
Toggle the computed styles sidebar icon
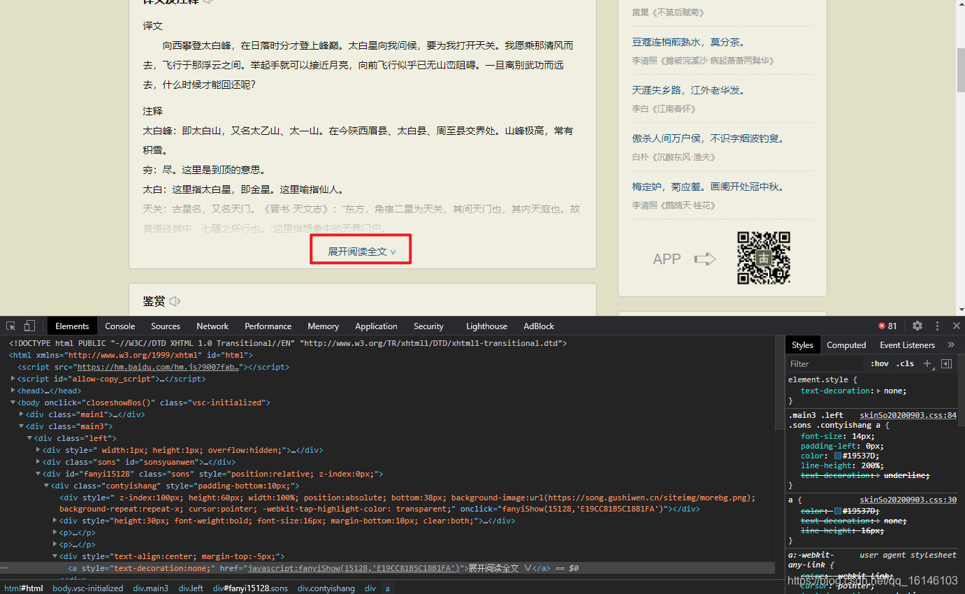click(946, 363)
